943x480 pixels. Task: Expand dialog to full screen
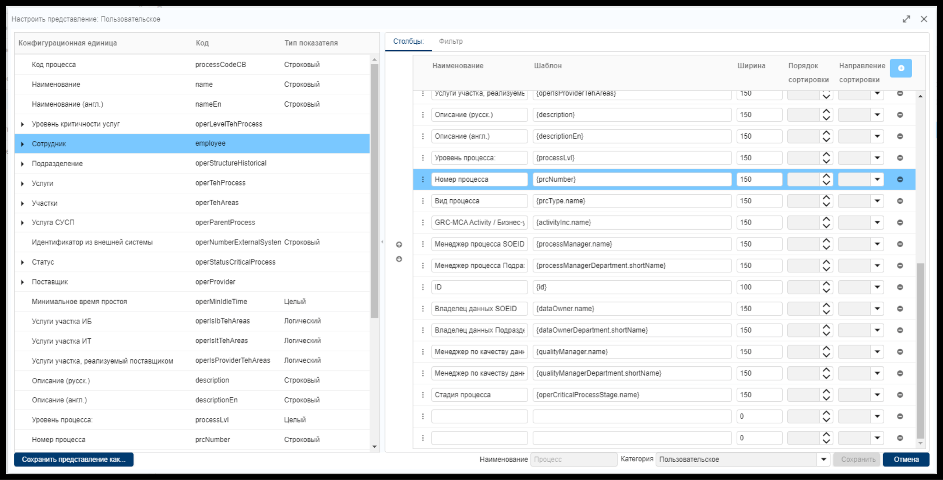pos(906,19)
